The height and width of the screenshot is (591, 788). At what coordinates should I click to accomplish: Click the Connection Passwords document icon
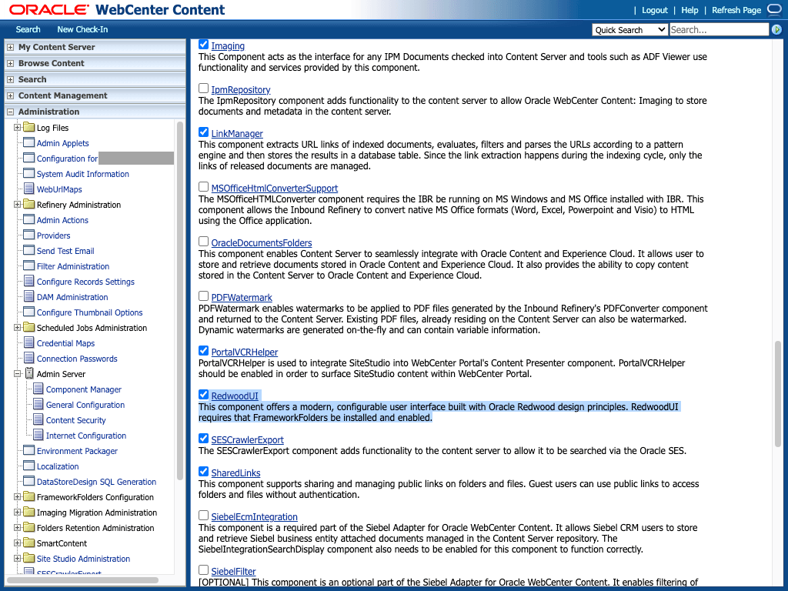(29, 359)
